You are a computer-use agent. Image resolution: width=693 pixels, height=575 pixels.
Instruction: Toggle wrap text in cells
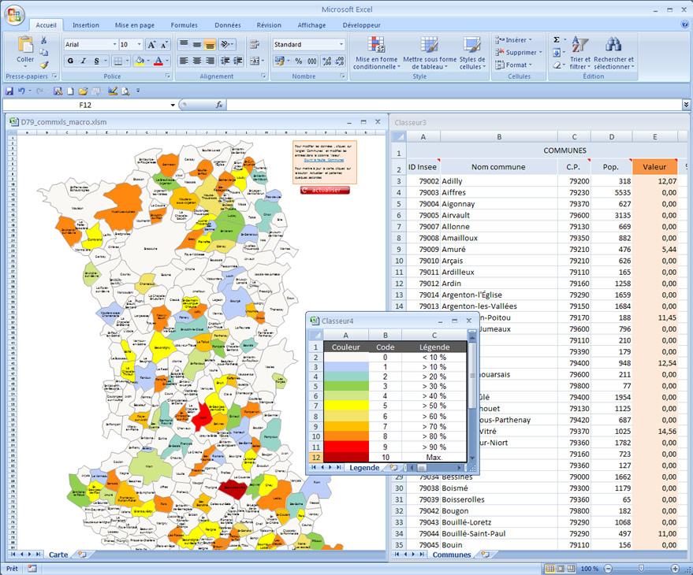[255, 44]
